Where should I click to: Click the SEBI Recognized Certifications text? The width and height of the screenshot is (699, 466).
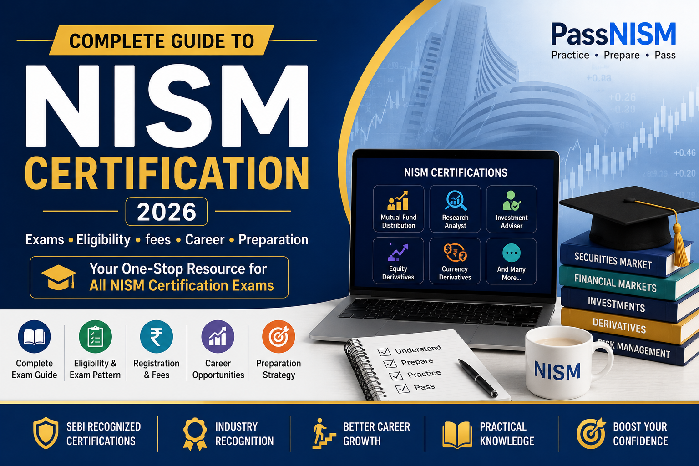(103, 434)
